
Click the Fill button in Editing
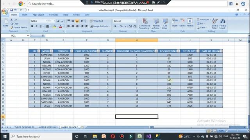tap(201, 23)
